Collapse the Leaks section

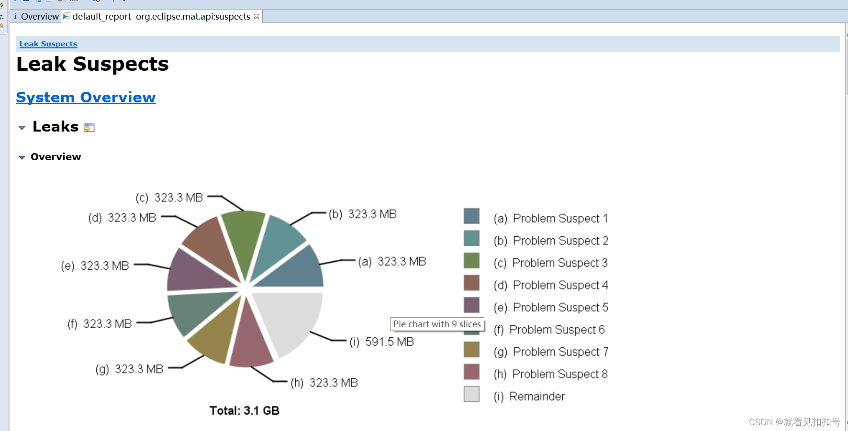[x=22, y=128]
